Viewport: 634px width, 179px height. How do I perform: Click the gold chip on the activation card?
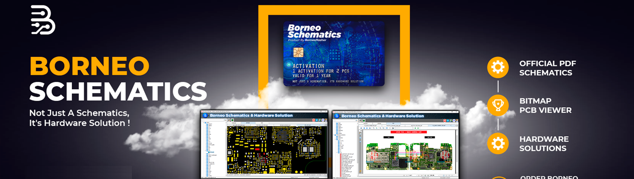[x=298, y=52]
